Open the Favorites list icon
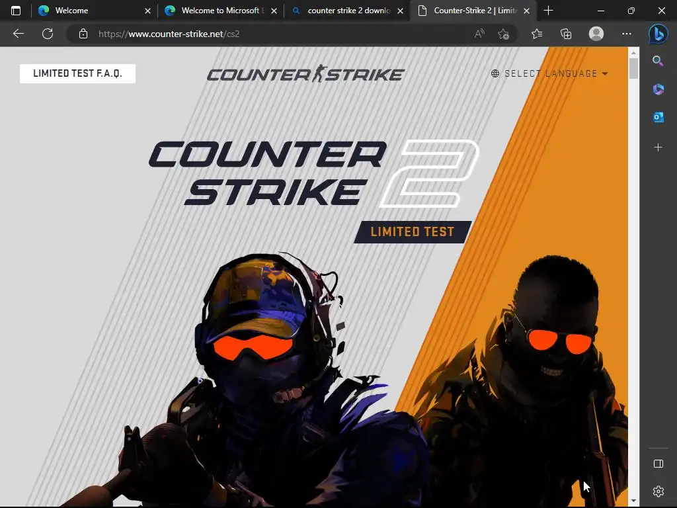 click(x=537, y=34)
